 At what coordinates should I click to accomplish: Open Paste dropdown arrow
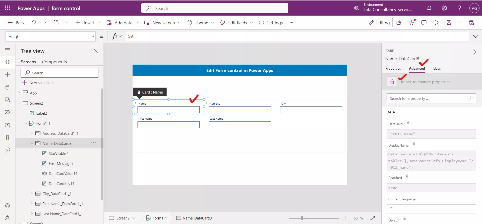[67, 23]
